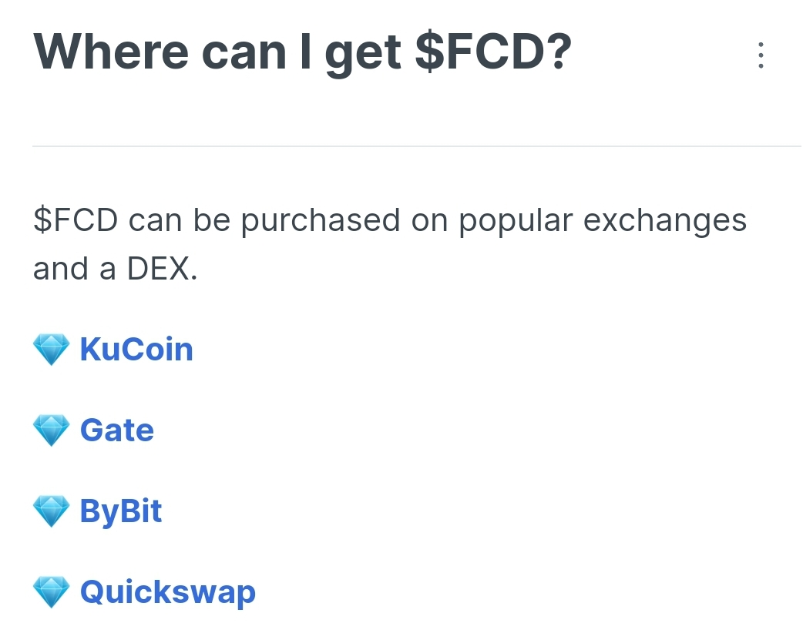803x633 pixels.
Task: Follow the Gate exchange link
Action: point(117,430)
